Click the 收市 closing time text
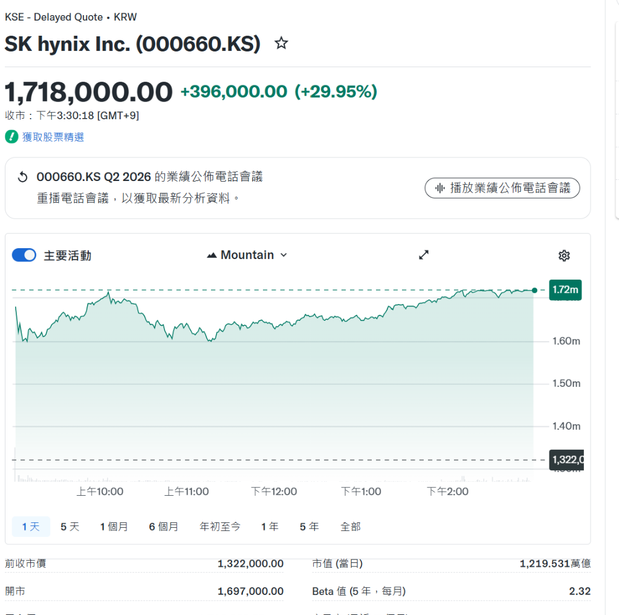 [x=72, y=116]
